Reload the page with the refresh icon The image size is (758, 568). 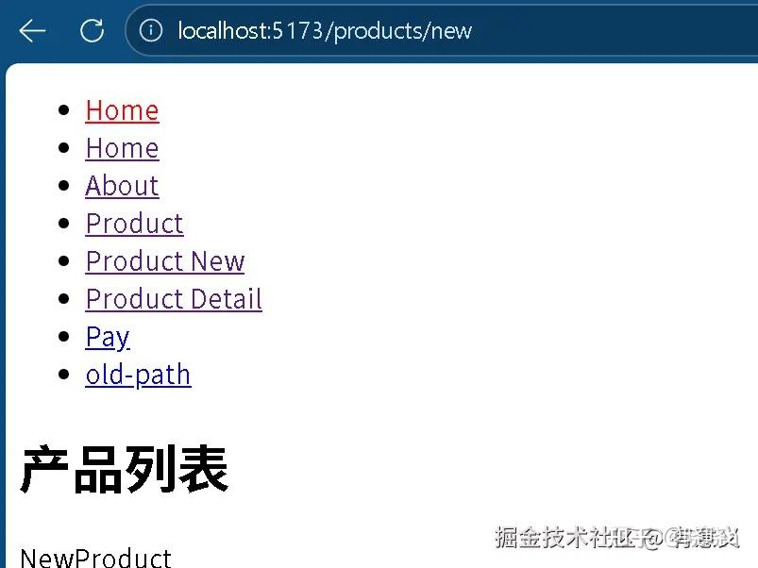tap(92, 31)
